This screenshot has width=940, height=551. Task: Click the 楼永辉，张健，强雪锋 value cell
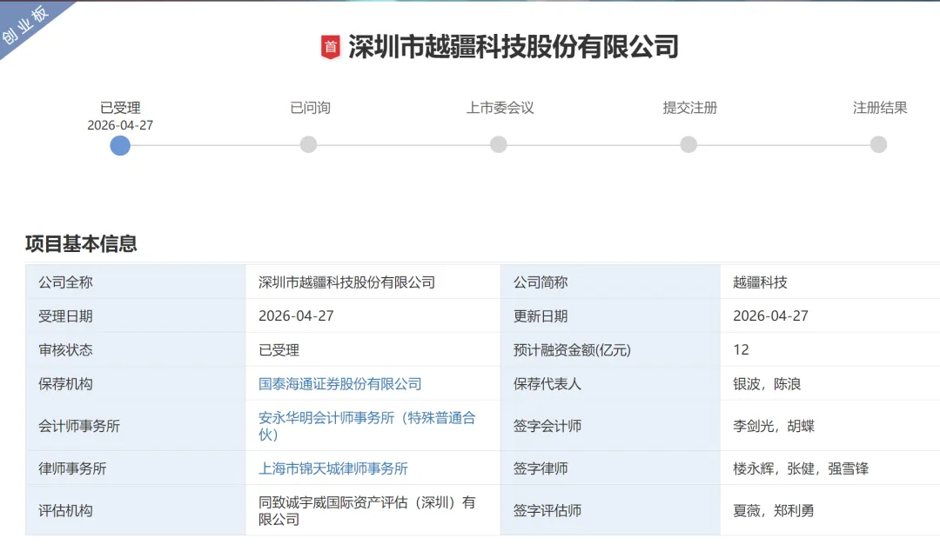coord(829,468)
